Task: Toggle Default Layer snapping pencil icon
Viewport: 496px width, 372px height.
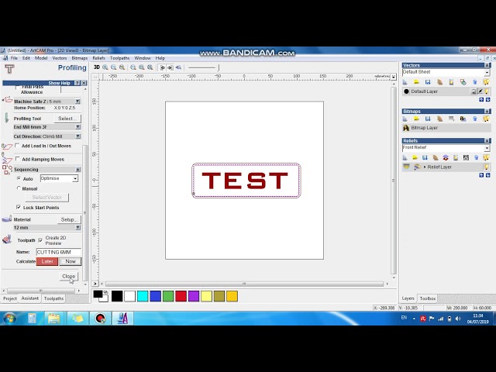Action: pos(480,91)
